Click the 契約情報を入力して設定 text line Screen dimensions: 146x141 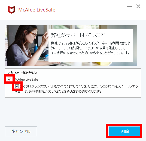coord(58,91)
